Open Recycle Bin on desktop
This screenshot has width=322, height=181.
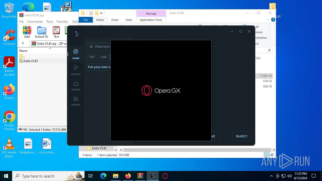click(x=9, y=11)
